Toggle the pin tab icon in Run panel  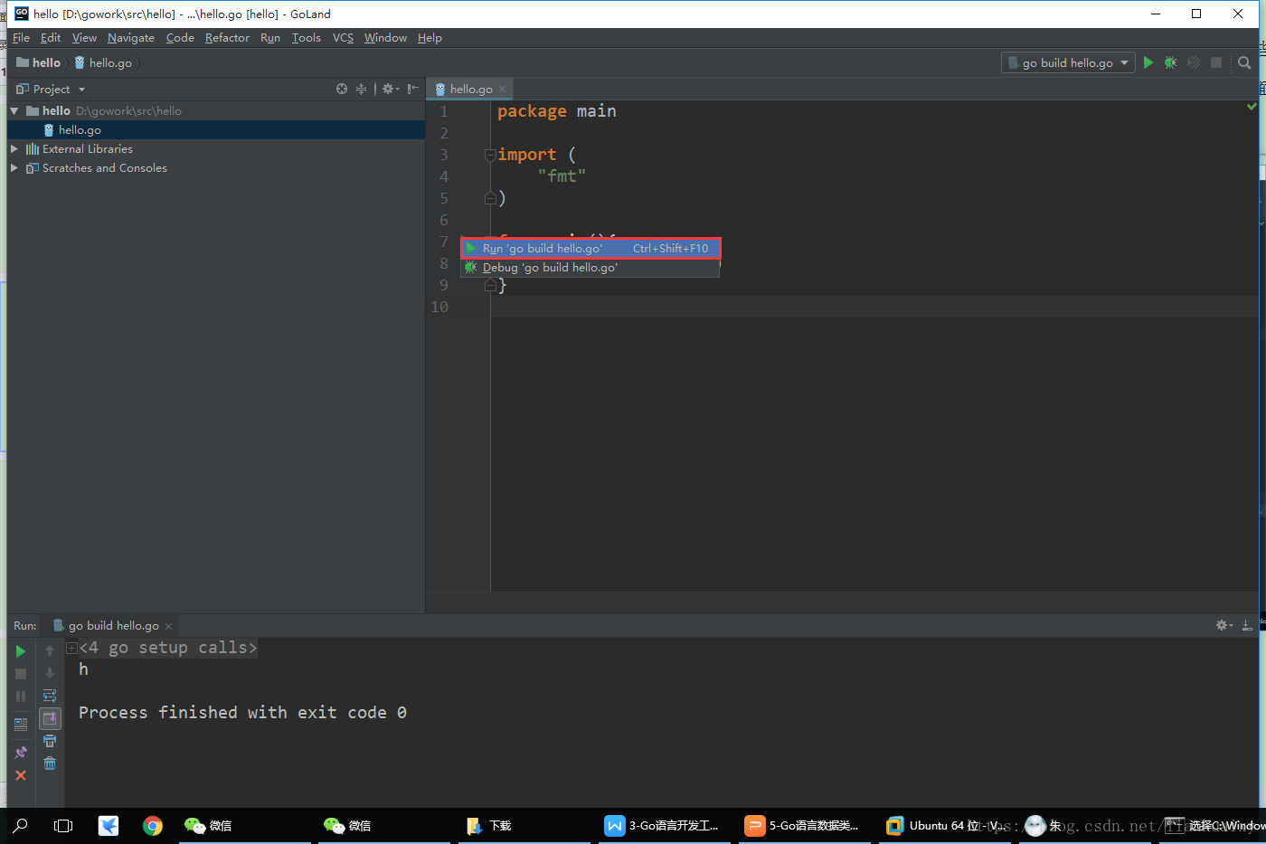[x=21, y=753]
